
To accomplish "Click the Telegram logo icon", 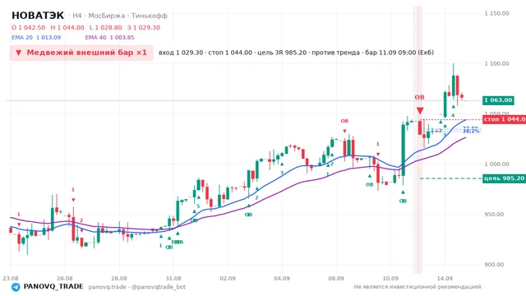I will [16, 287].
